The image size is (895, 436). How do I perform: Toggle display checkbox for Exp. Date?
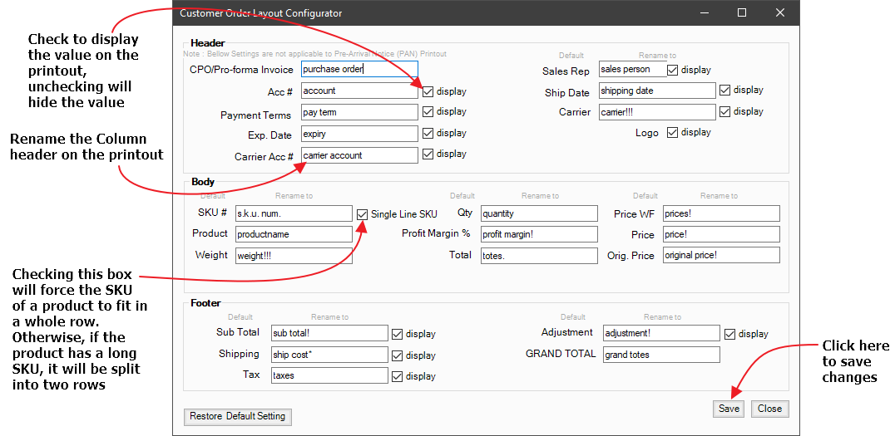pos(428,133)
